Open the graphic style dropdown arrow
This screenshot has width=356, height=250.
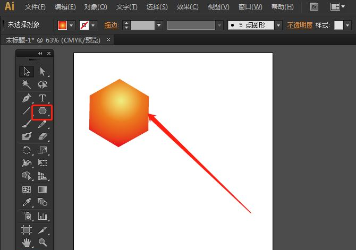(347, 25)
